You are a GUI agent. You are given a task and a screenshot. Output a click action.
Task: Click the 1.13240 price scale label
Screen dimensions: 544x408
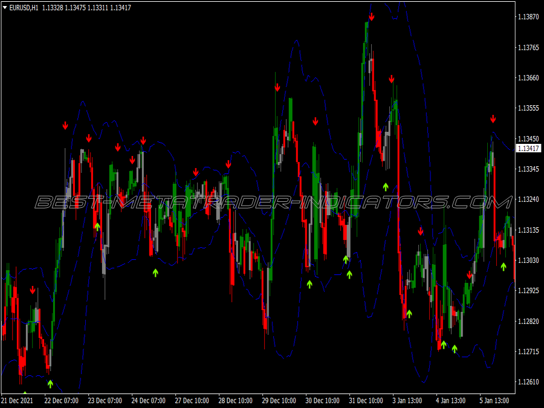(x=528, y=199)
